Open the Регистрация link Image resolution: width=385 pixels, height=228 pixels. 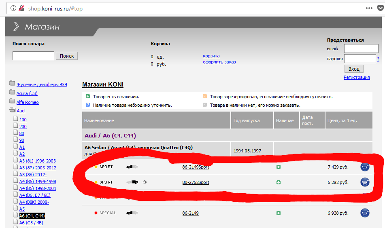357,77
